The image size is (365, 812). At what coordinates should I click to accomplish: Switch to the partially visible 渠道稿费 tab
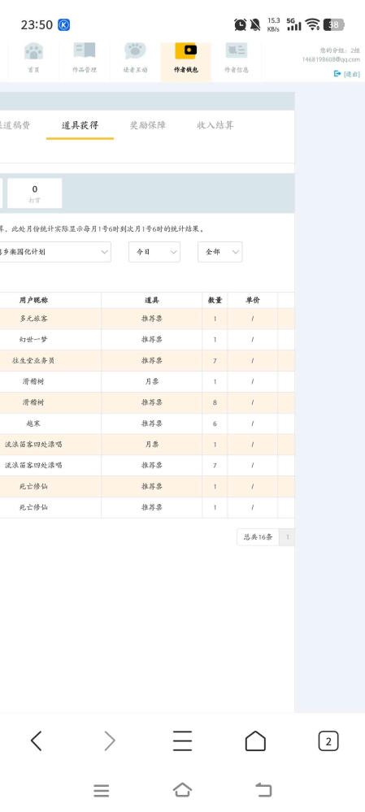(x=15, y=125)
